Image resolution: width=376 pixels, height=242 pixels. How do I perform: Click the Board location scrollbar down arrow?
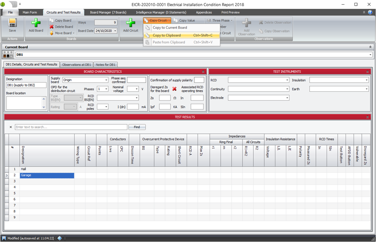tap(44, 107)
